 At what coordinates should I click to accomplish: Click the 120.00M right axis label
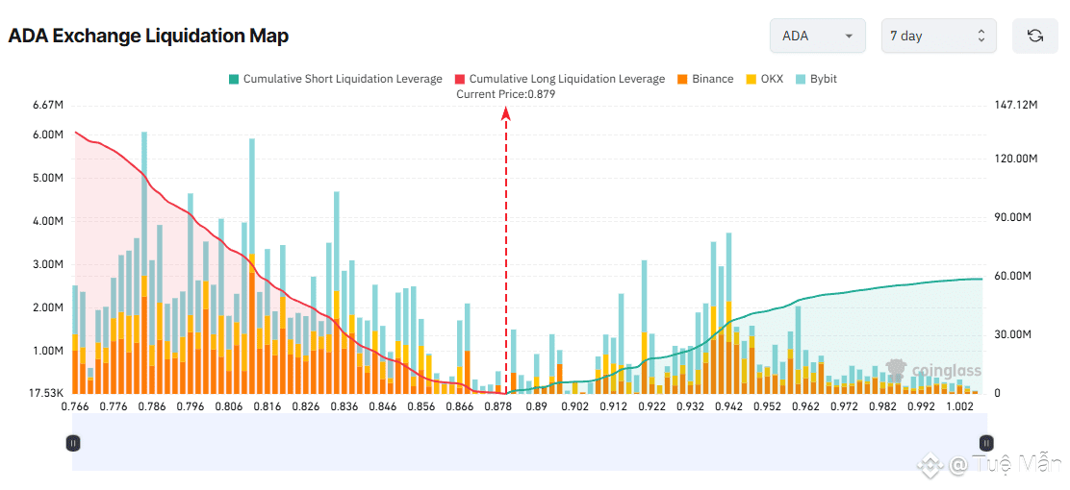(x=1014, y=159)
